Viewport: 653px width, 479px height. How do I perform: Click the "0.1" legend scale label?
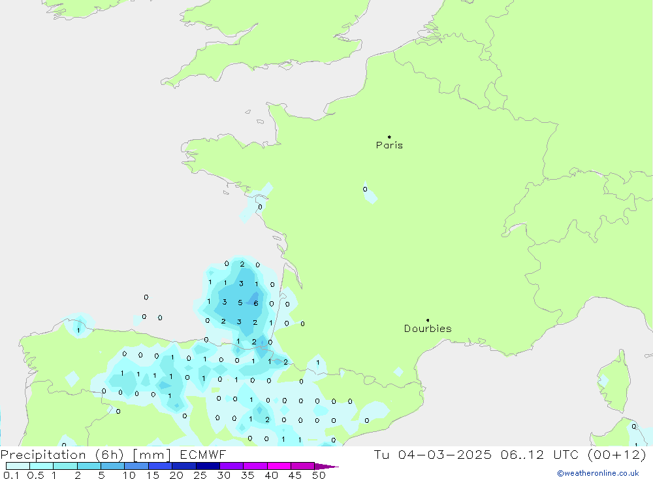11,475
